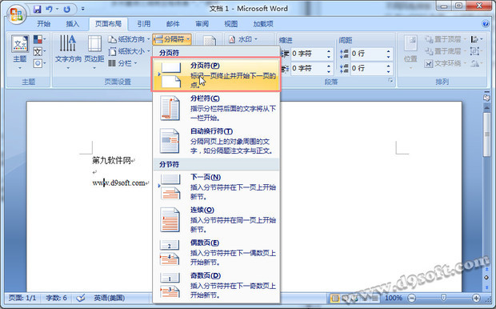Click 置于底层 send to back
496x309 pixels.
click(446, 51)
